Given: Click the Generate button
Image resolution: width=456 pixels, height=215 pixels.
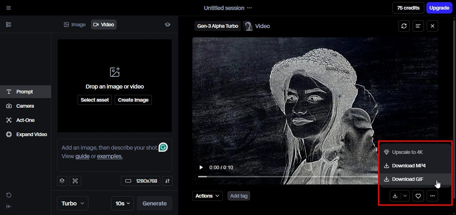Looking at the screenshot, I should point(155,203).
